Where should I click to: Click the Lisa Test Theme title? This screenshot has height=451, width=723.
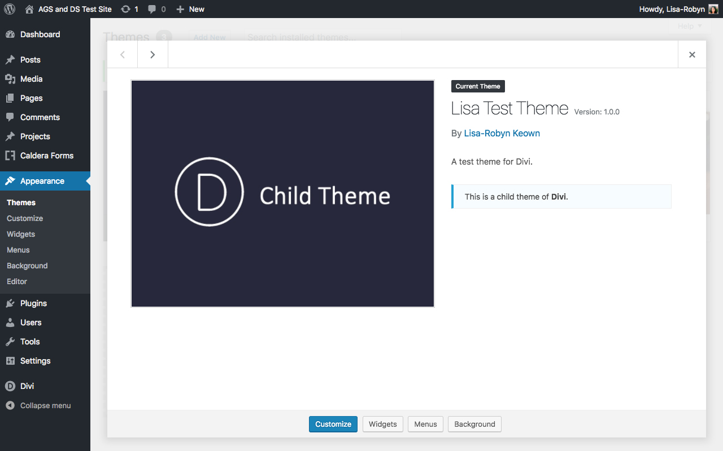point(510,108)
